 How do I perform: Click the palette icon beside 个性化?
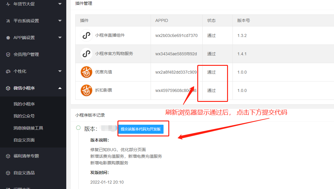(x=8, y=72)
